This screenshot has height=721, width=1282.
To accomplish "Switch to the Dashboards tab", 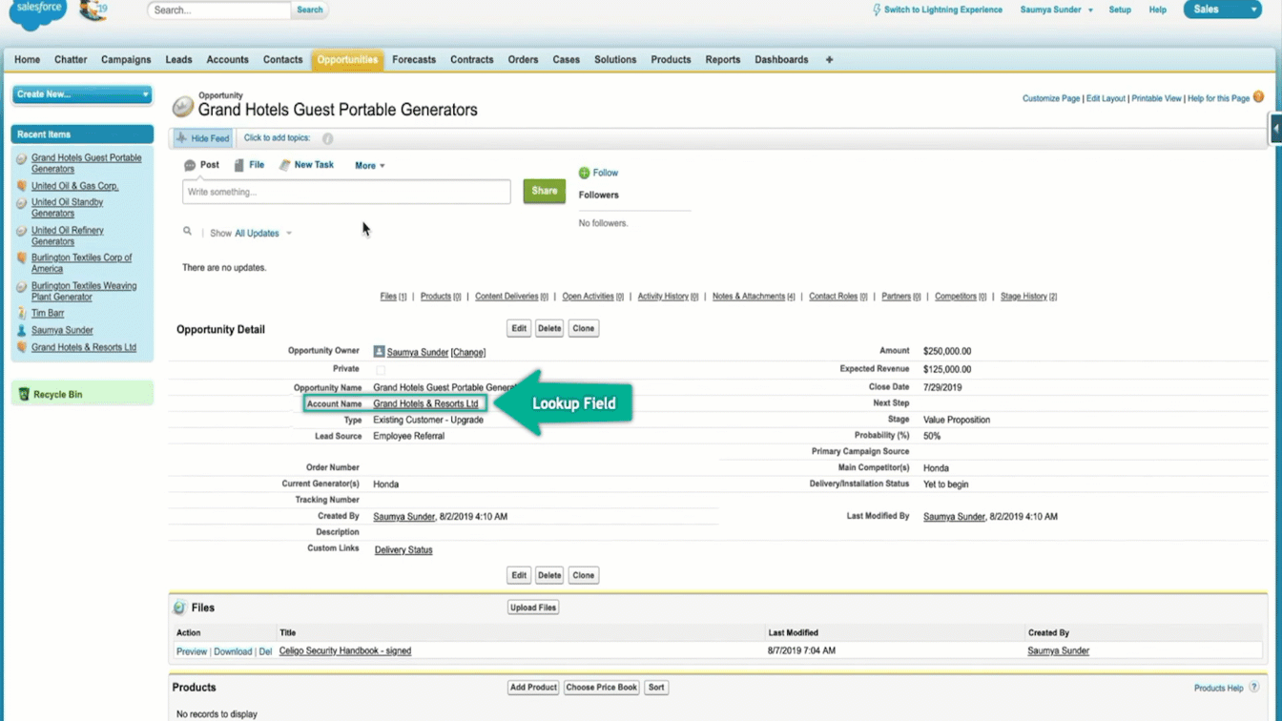I will pos(781,59).
